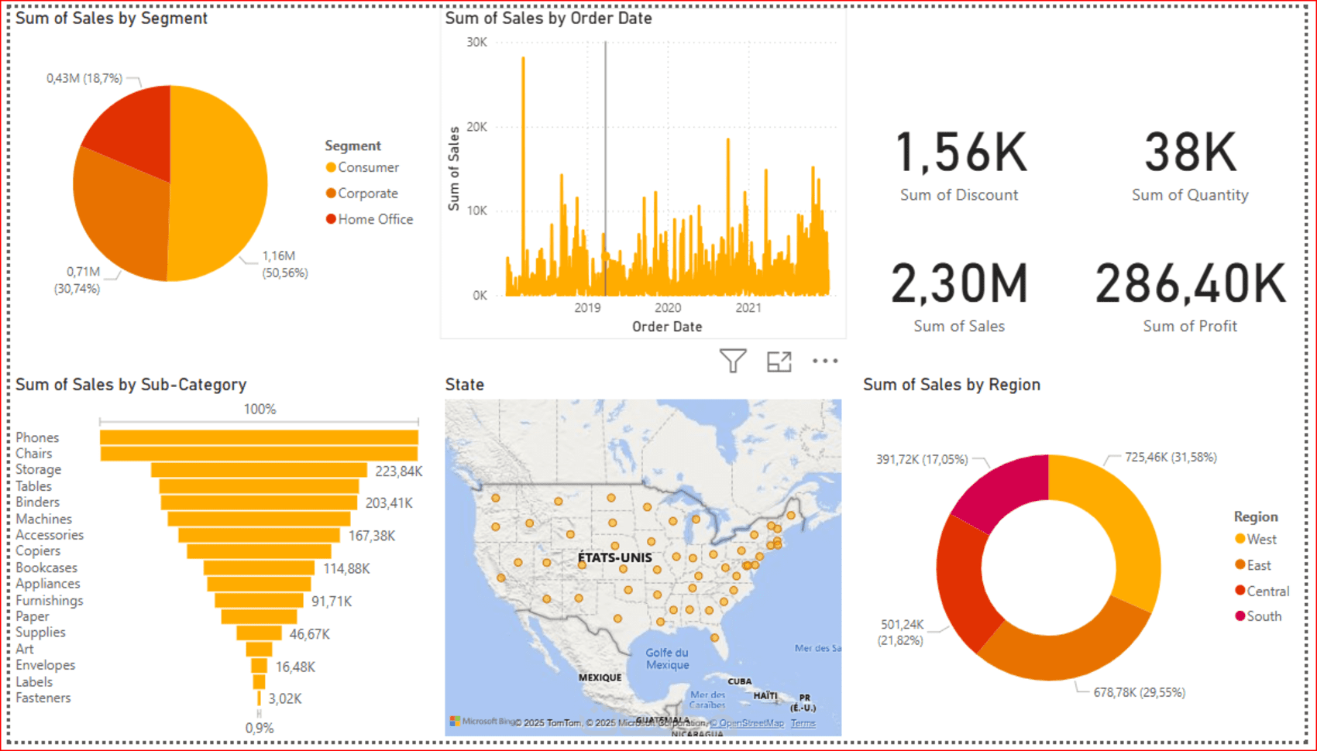
Task: Click the Microsoft Bing logo on the map
Action: 483,722
